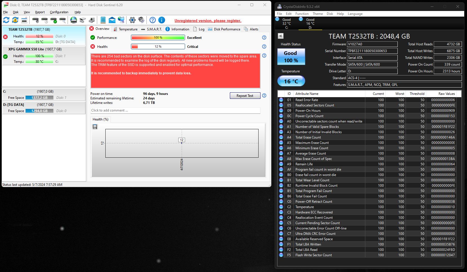
Task: Click the globe-over-disk toolbar icon
Action: tap(74, 20)
